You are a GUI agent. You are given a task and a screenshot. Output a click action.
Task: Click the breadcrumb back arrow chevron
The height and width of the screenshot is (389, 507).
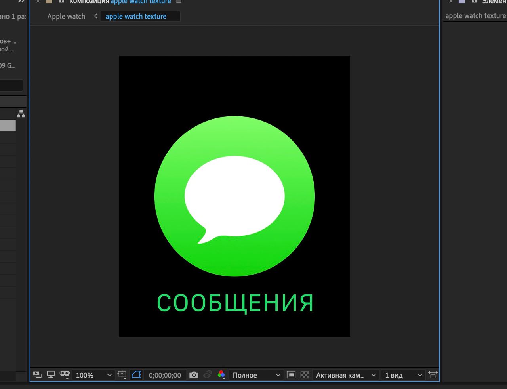[x=95, y=16]
